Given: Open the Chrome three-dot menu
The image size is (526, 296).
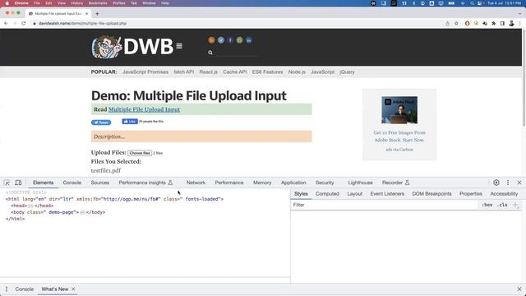Looking at the screenshot, I should [x=520, y=24].
